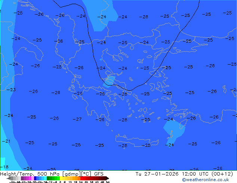Open the weatheronline.co.uk link
The height and width of the screenshot is (183, 237).
pyautogui.click(x=206, y=180)
